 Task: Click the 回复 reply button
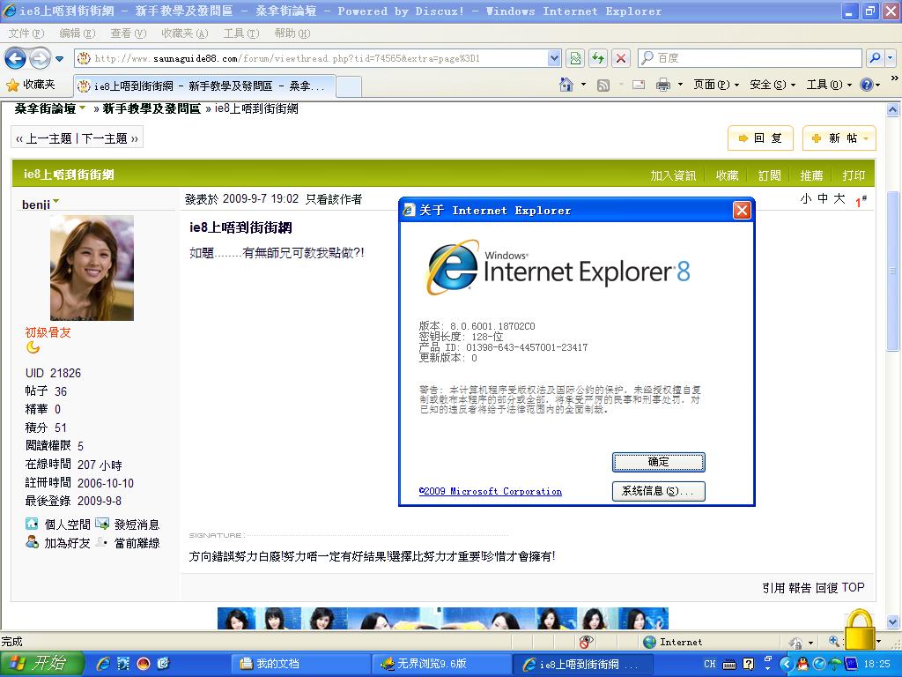(x=760, y=138)
